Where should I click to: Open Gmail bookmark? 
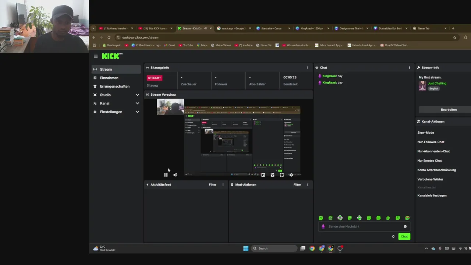pos(169,45)
